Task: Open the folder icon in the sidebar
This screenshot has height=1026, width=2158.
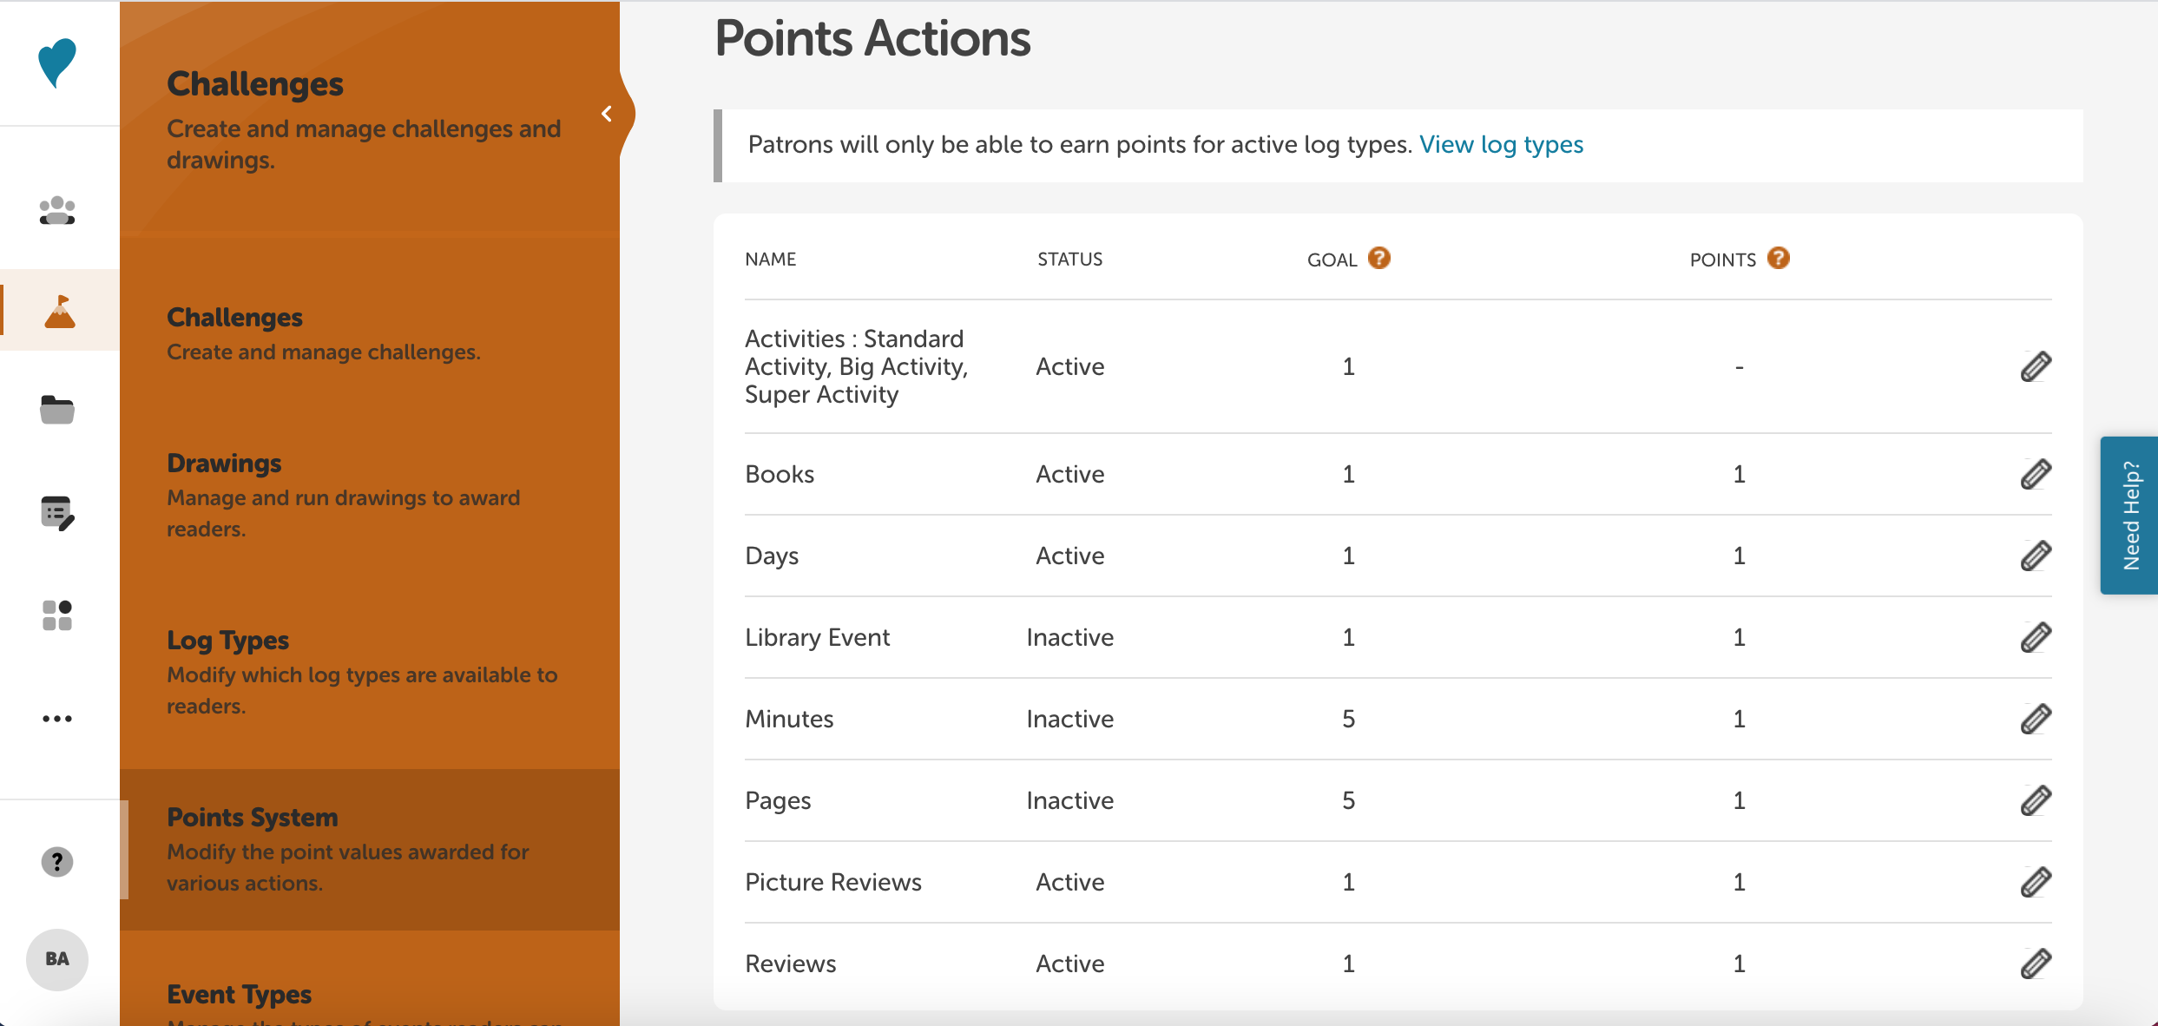Action: click(x=56, y=411)
